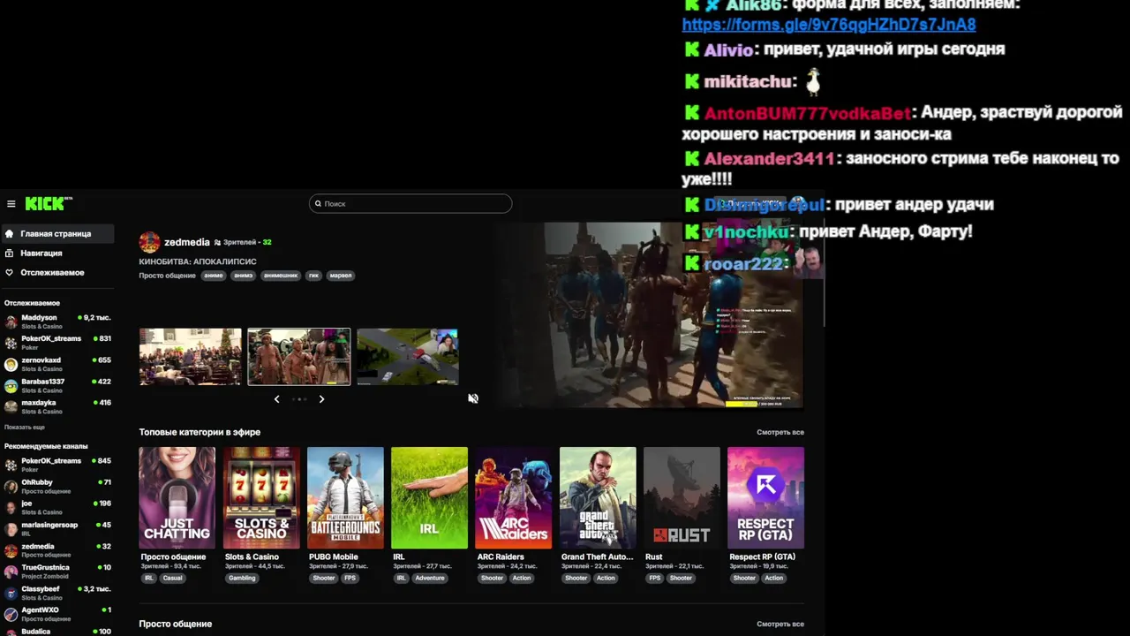
Task: Open Просто общение category link under zedmedia
Action: pos(167,276)
